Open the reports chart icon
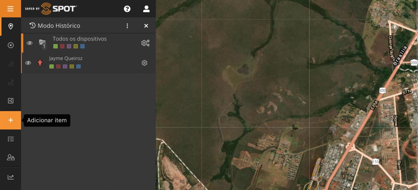Image resolution: width=418 pixels, height=190 pixels. [11, 177]
